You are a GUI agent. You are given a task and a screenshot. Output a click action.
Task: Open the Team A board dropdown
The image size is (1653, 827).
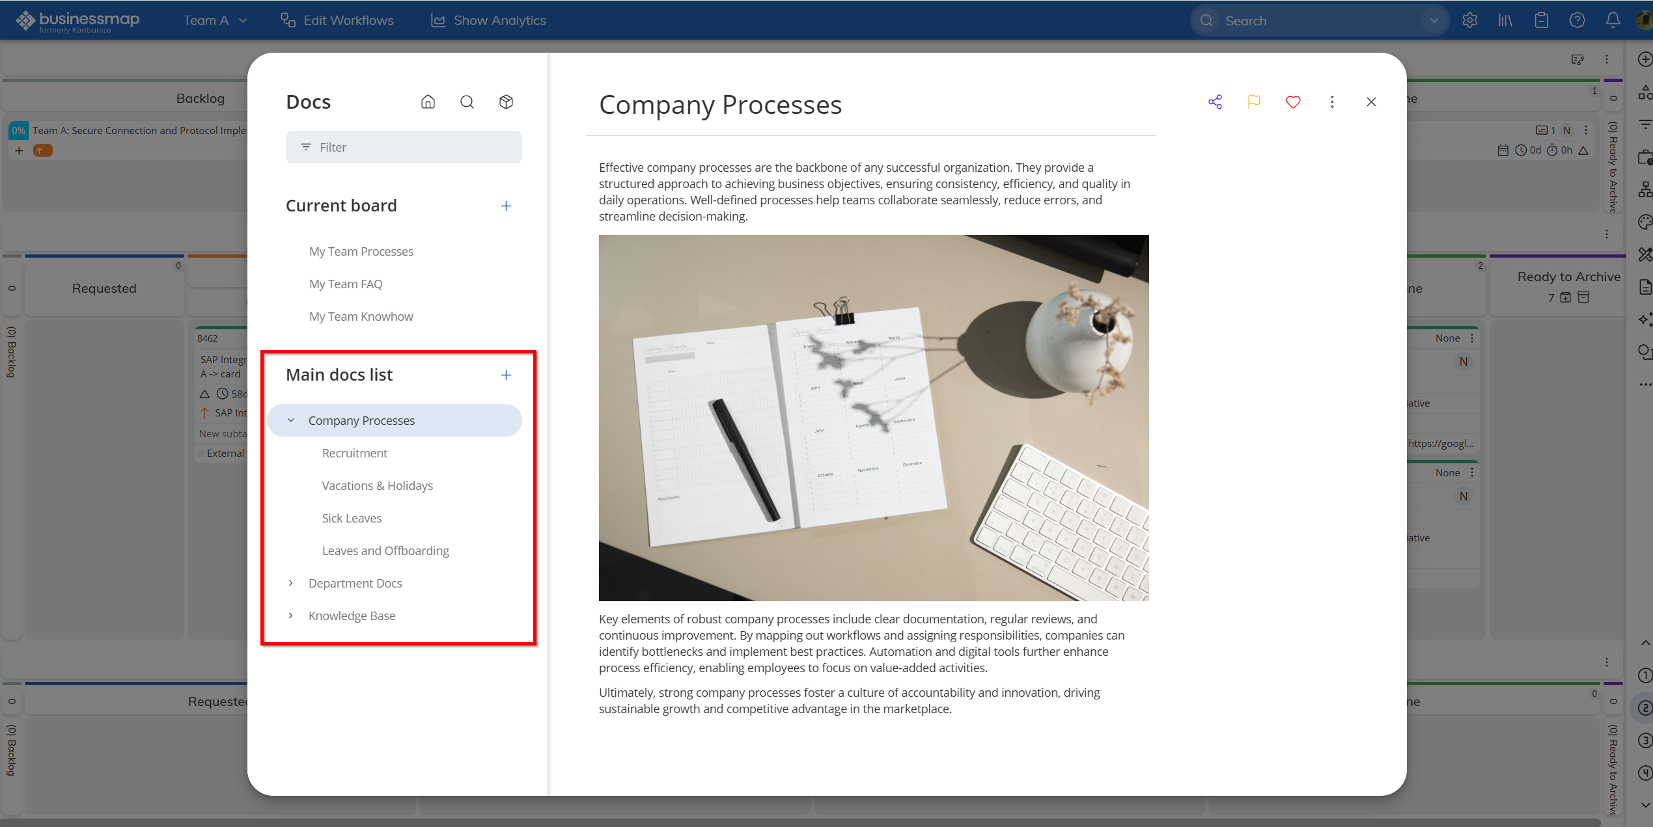point(215,20)
